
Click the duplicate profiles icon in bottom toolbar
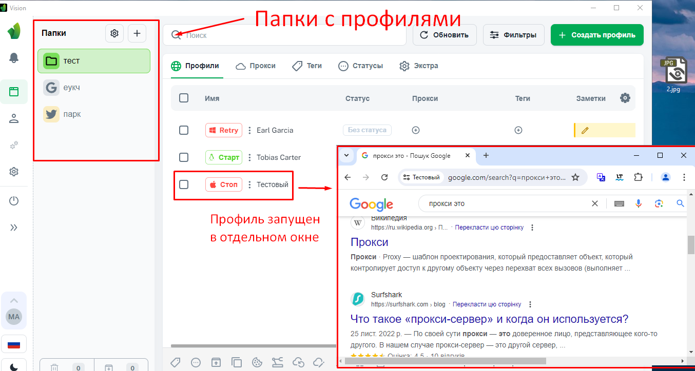pyautogui.click(x=237, y=362)
